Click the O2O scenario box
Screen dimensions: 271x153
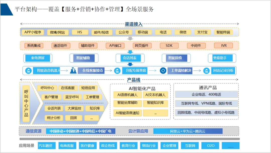[210, 146]
